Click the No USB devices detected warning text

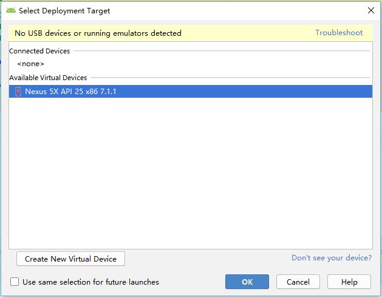click(98, 33)
